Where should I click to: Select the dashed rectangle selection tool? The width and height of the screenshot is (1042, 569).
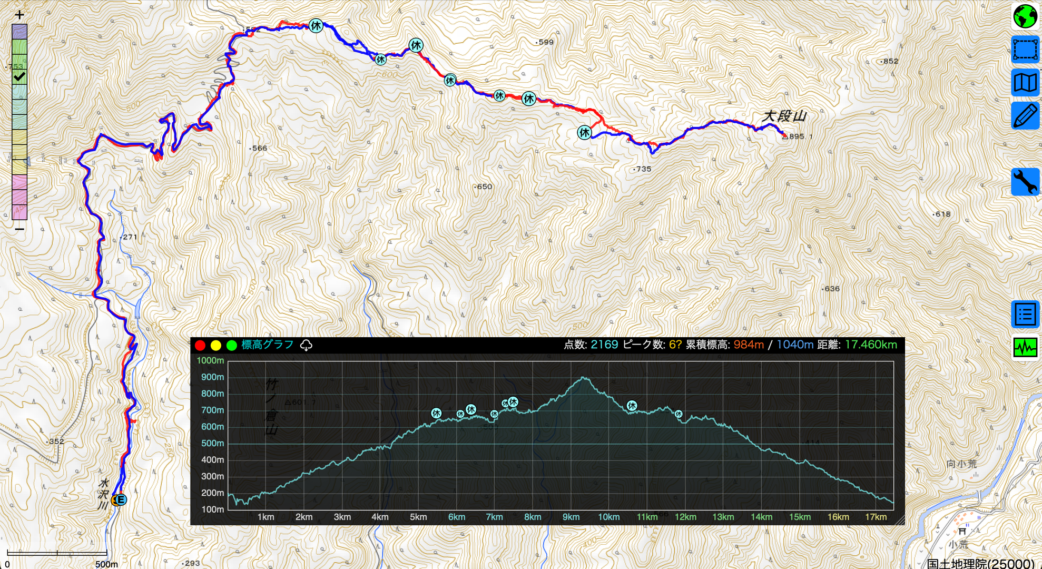[x=1025, y=50]
